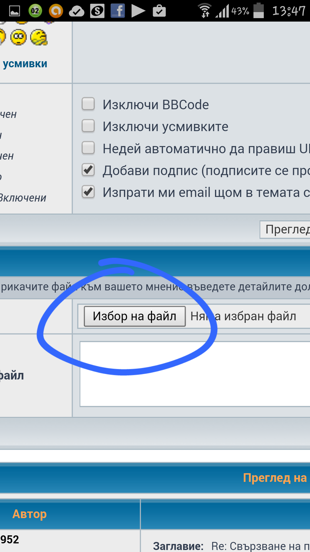Screen dimensions: 310x552
Task: Click the Избор на файл button
Action: point(135,316)
